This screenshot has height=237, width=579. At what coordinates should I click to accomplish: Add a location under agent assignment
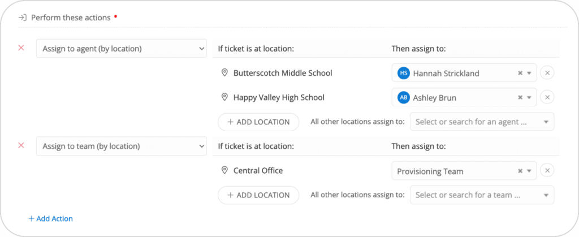[258, 122]
